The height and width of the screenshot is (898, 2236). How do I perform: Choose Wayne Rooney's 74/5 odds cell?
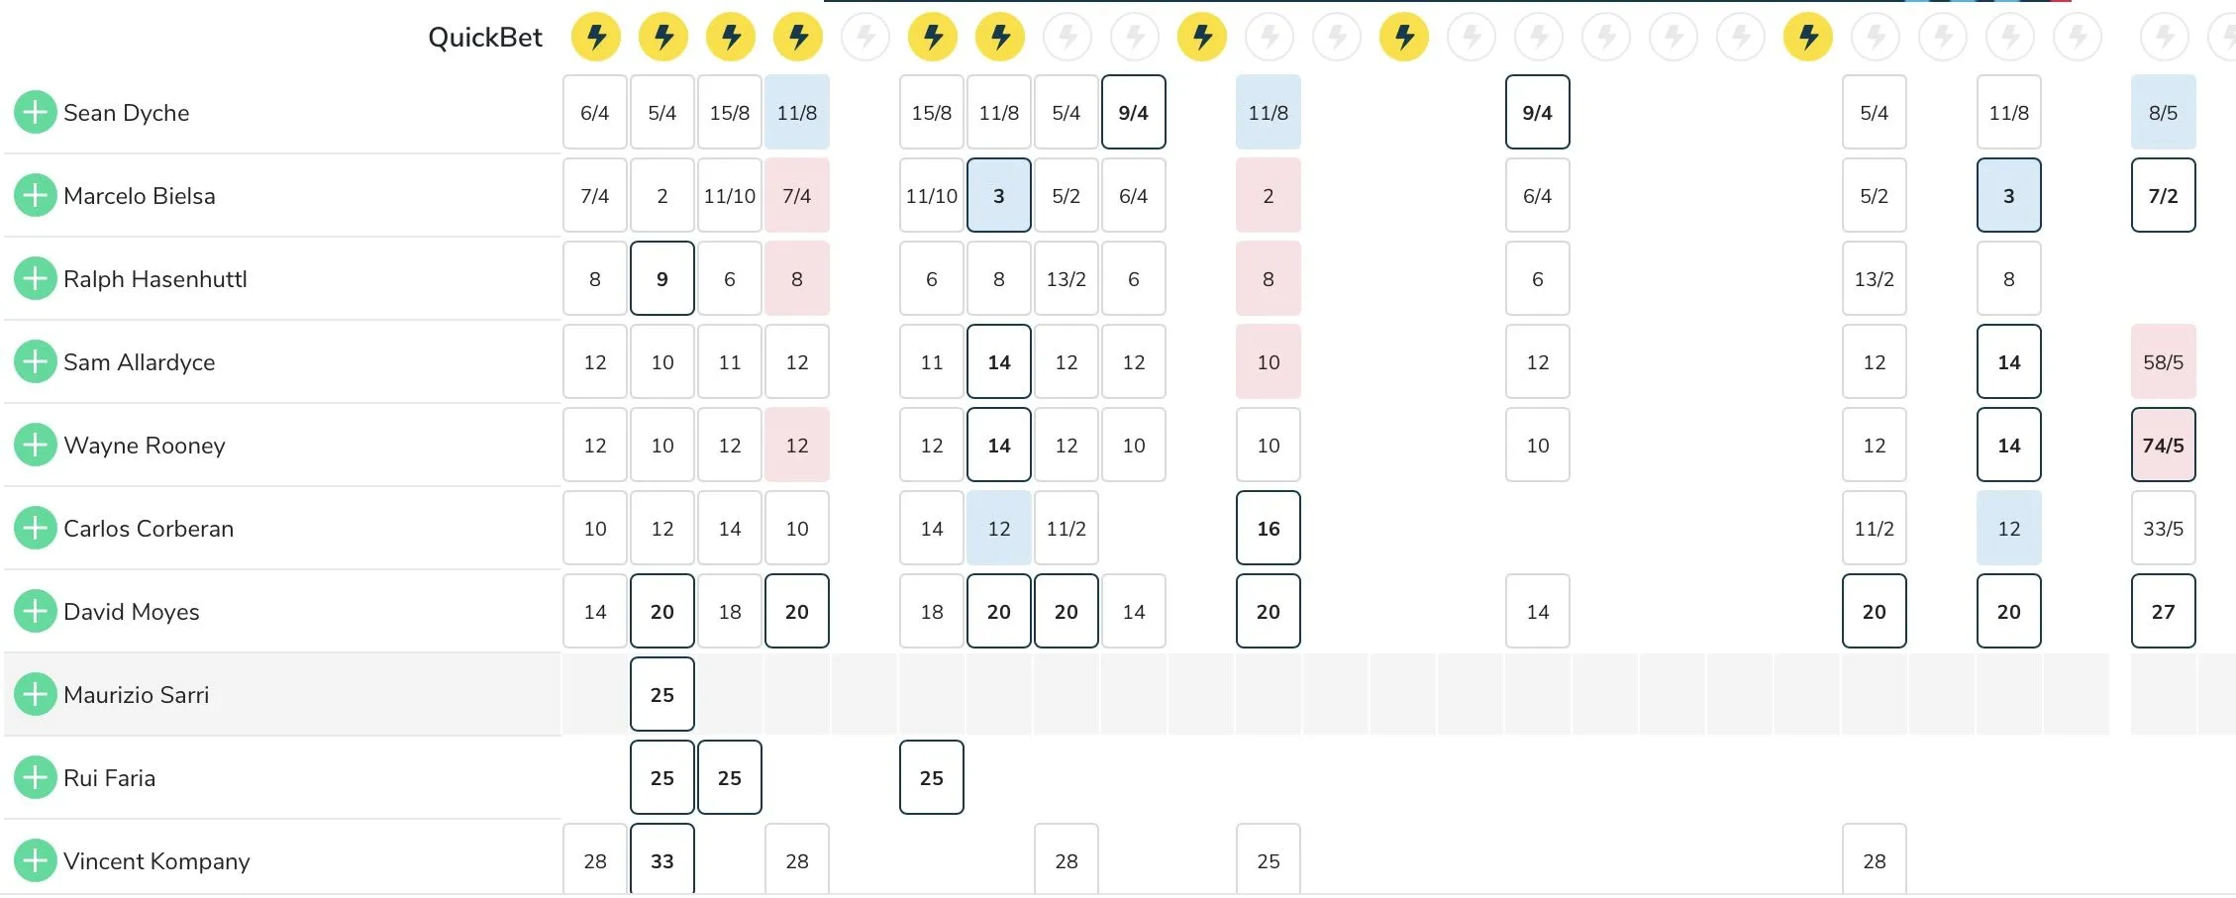click(x=2163, y=446)
